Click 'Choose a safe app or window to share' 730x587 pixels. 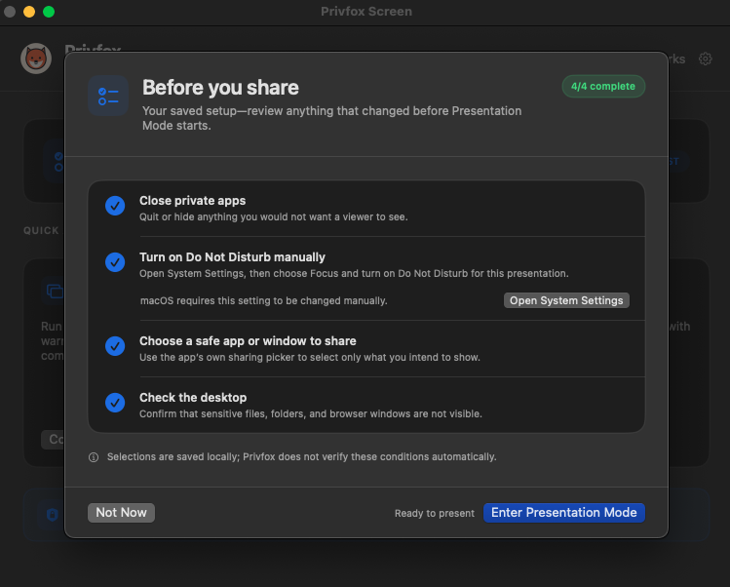point(249,341)
